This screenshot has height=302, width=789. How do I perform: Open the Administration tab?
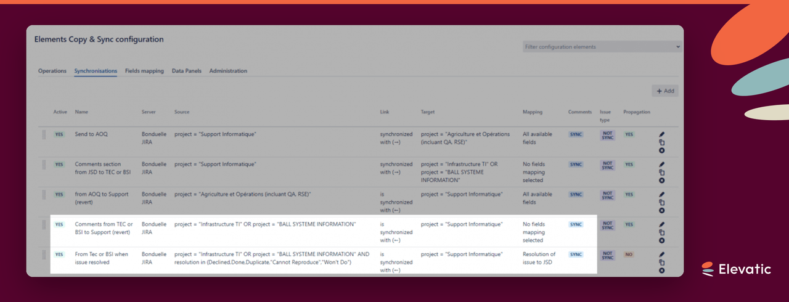(228, 71)
